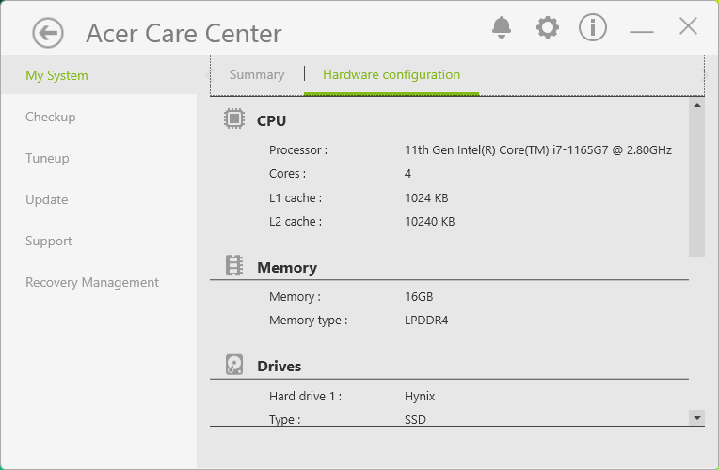
Task: Click the Memory module icon
Action: (234, 266)
